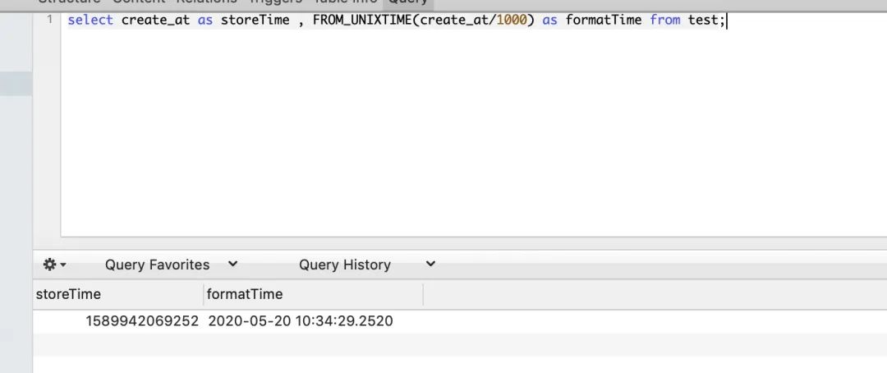Click the chevron beside Query Favorites
Image resolution: width=887 pixels, height=373 pixels.
tap(232, 264)
